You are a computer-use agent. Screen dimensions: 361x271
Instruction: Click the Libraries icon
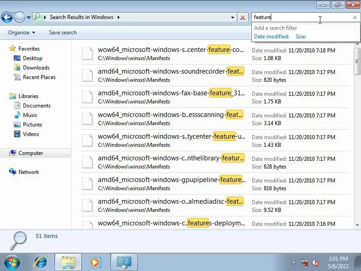point(13,96)
